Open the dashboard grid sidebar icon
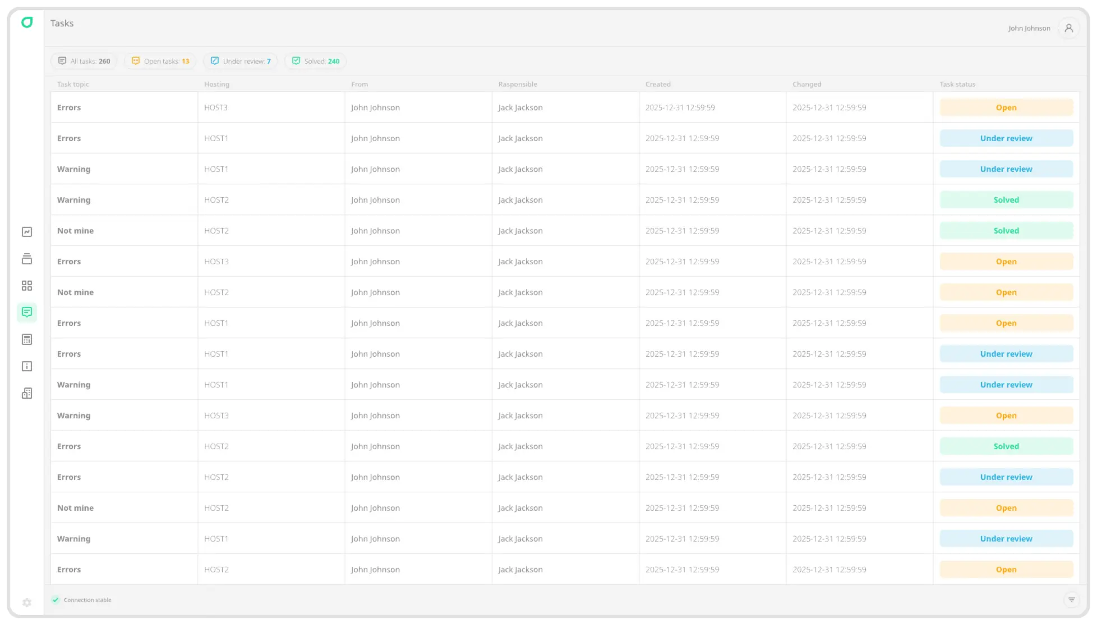The height and width of the screenshot is (625, 1097). pyautogui.click(x=27, y=286)
